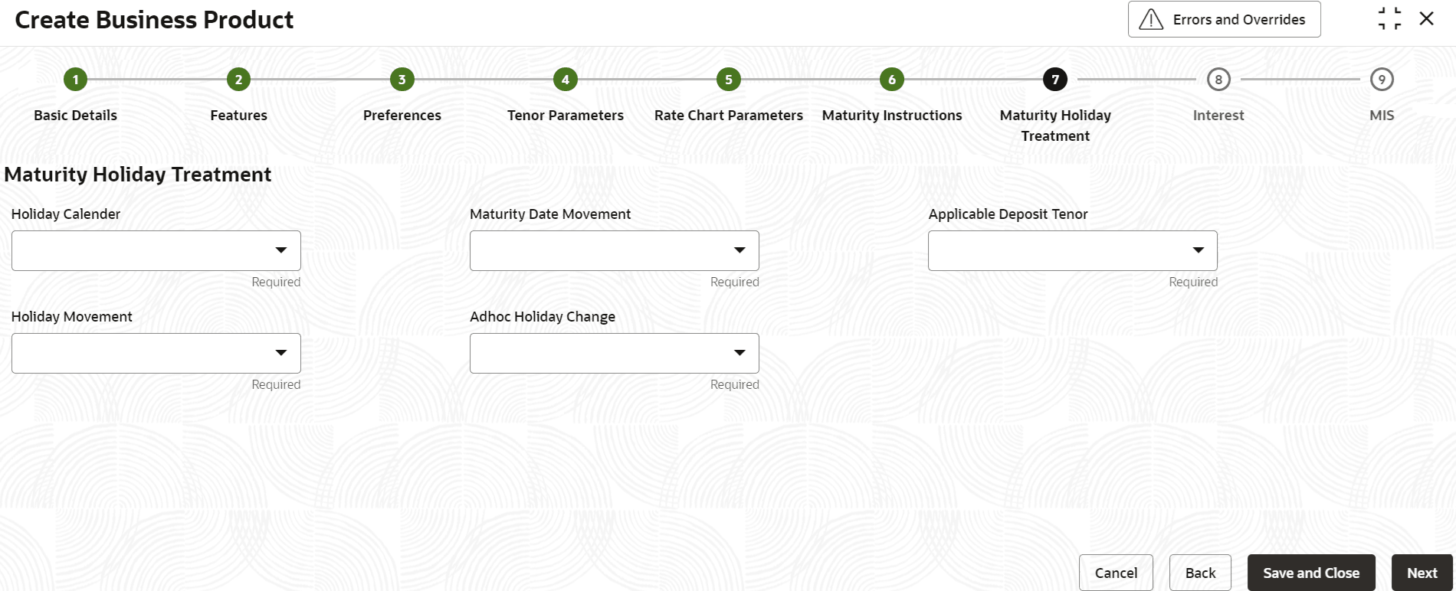
Task: Open the Adhoc Holiday Change dropdown
Action: [615, 353]
